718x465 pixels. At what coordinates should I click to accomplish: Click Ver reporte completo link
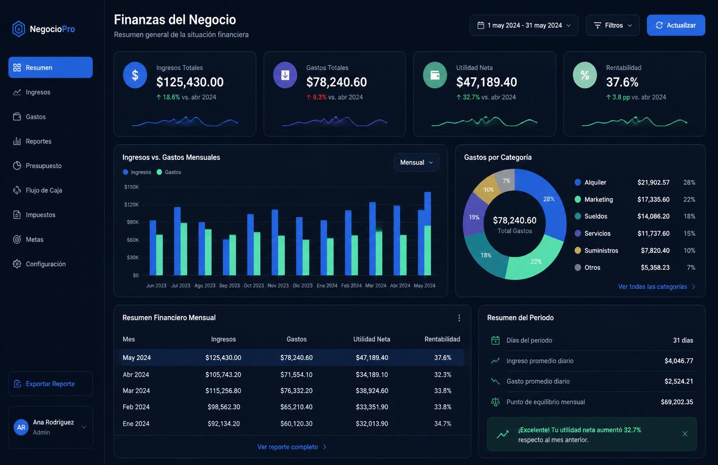[292, 447]
